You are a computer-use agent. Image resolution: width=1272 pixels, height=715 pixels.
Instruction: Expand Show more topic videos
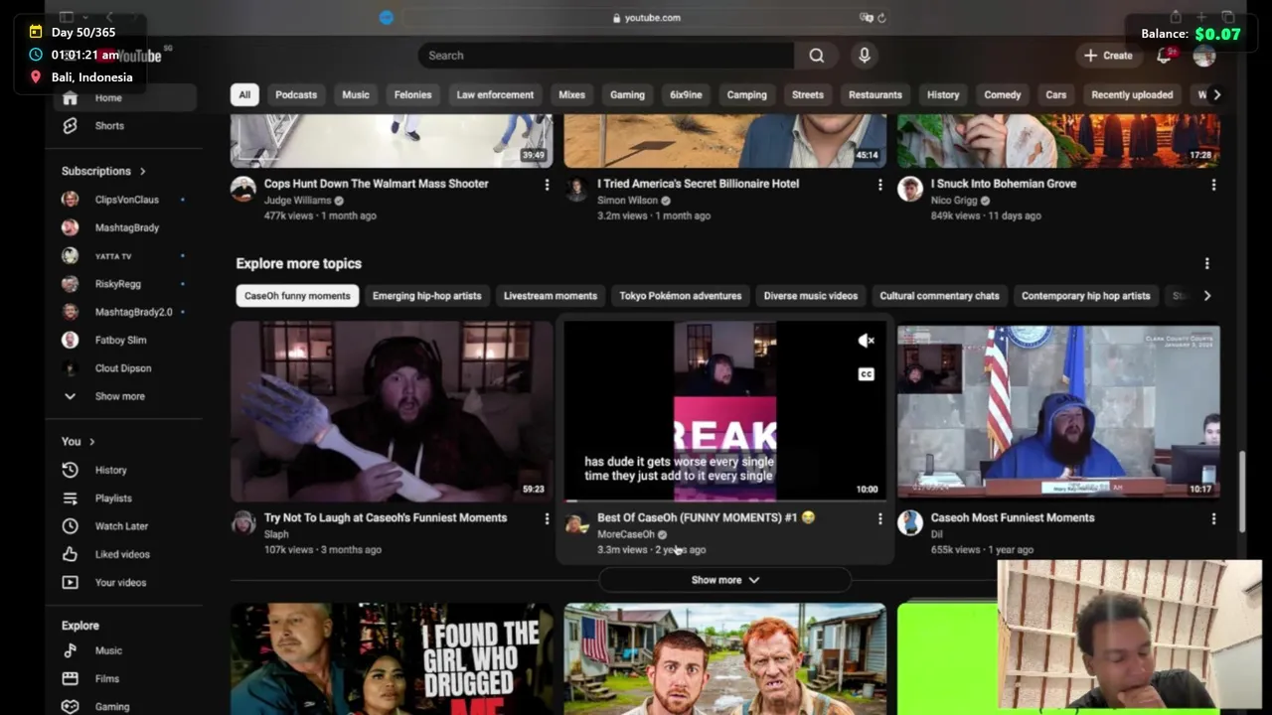pos(724,580)
